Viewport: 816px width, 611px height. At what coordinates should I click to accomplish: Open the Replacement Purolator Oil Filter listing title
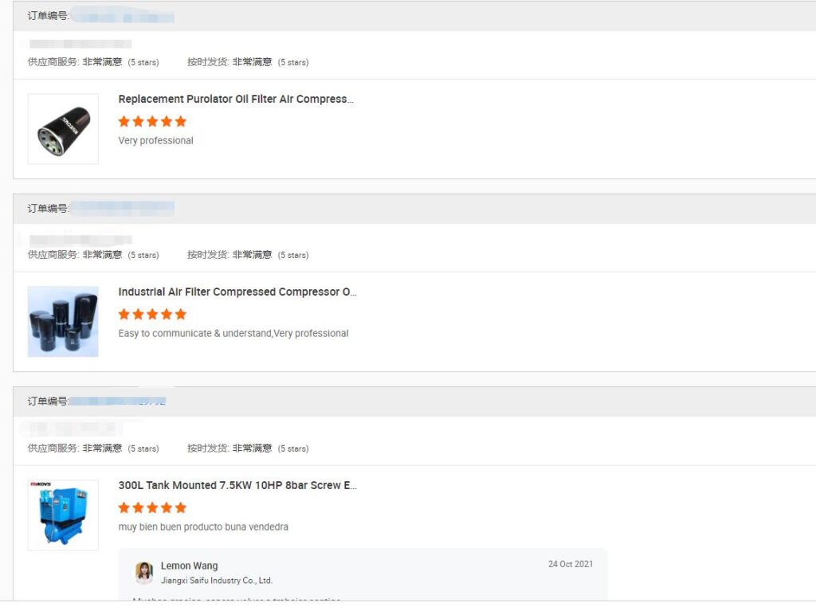pyautogui.click(x=235, y=100)
